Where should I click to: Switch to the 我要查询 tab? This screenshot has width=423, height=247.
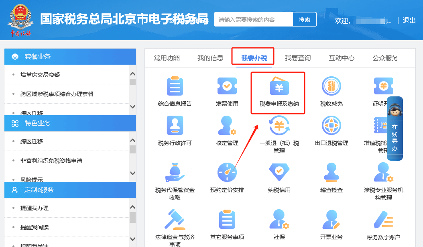[x=298, y=58]
